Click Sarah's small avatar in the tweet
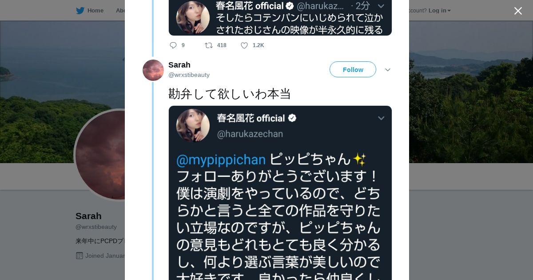 (x=153, y=70)
